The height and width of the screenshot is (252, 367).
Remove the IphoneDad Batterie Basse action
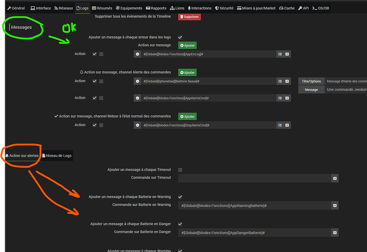(137, 81)
